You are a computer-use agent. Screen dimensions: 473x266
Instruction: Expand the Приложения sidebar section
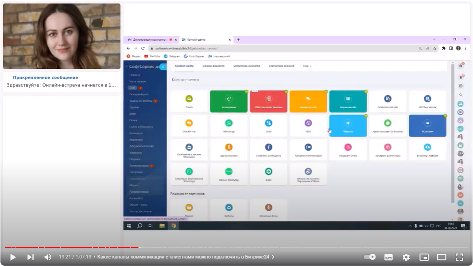point(139,179)
